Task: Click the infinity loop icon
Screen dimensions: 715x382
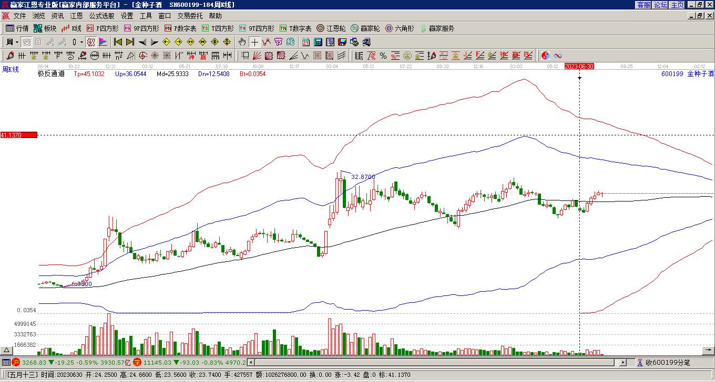Action: [x=558, y=56]
